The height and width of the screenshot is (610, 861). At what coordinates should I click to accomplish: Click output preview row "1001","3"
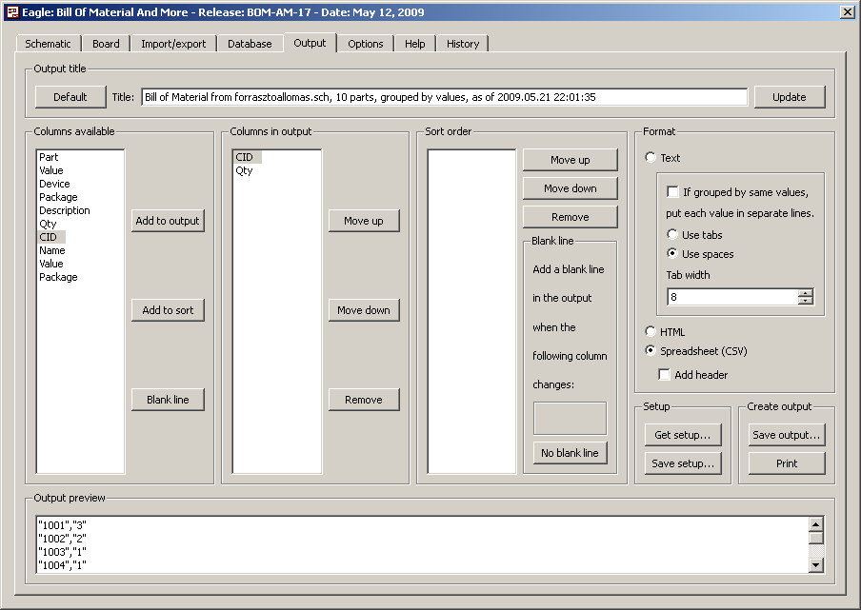(63, 525)
